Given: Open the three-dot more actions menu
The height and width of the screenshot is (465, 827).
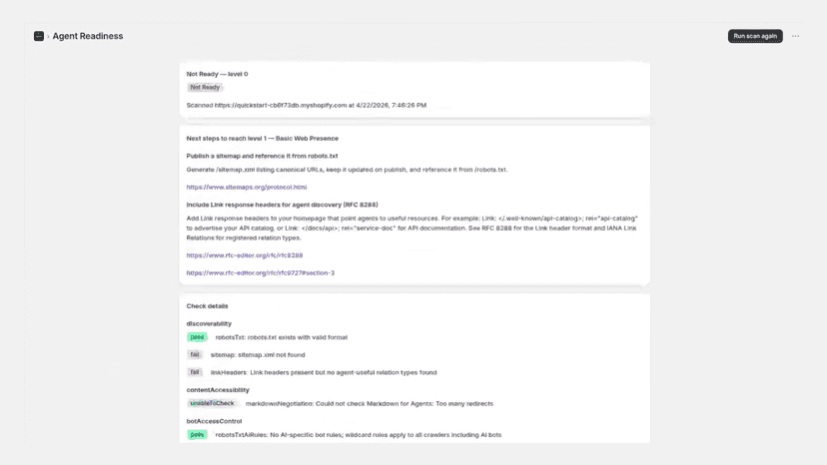Looking at the screenshot, I should click(795, 36).
